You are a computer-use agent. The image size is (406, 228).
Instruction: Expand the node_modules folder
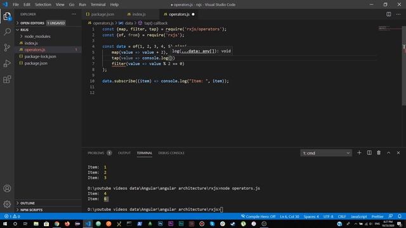[37, 37]
